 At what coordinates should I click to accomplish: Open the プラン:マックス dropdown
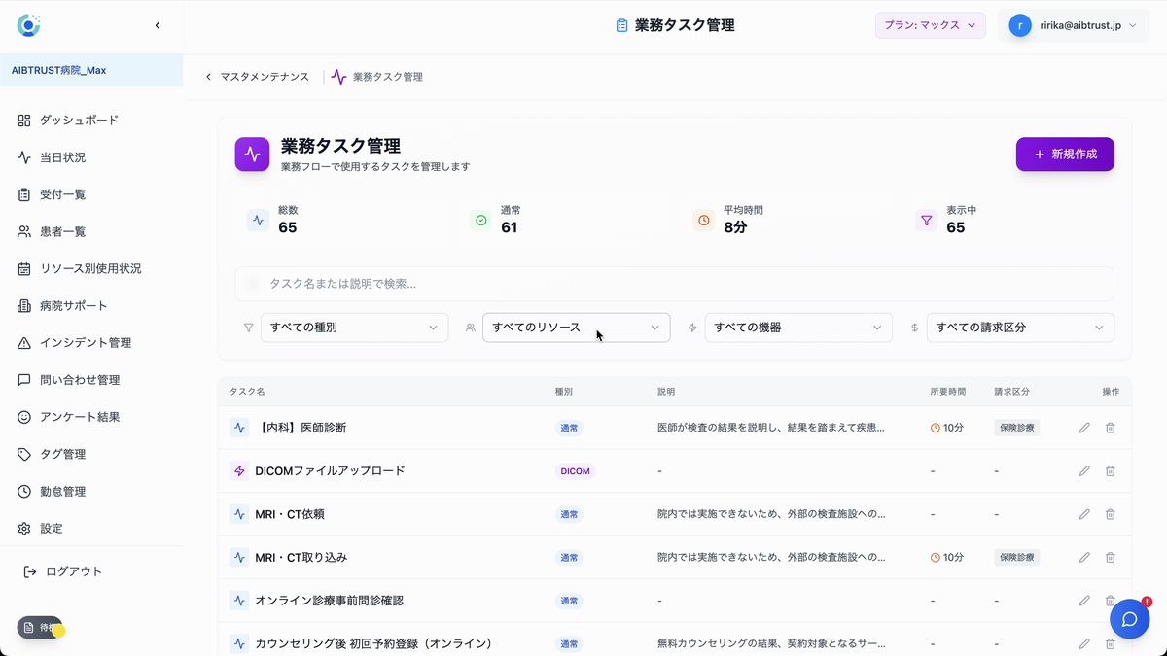pos(930,24)
